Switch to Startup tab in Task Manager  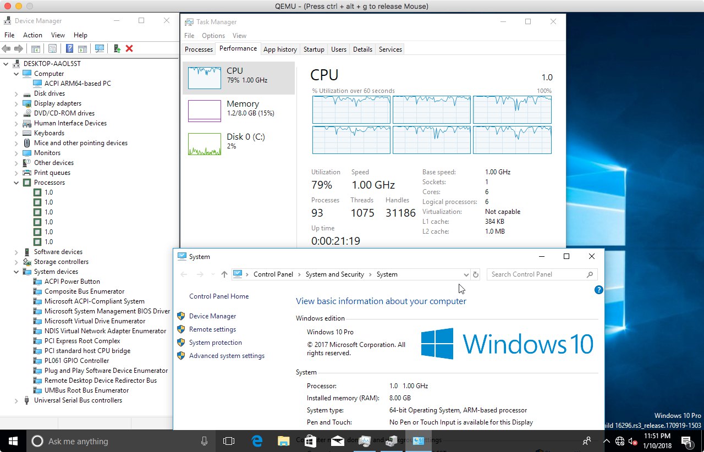[x=313, y=49]
